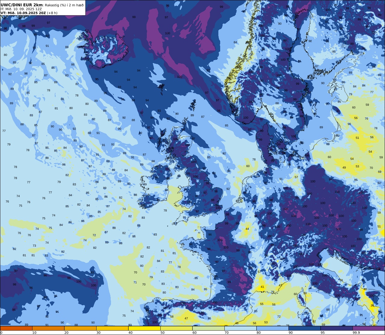Click the color bar tick label '10'

pyautogui.click(x=34, y=333)
